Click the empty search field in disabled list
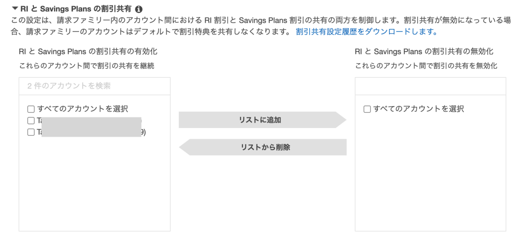This screenshot has height=238, width=526. click(430, 86)
